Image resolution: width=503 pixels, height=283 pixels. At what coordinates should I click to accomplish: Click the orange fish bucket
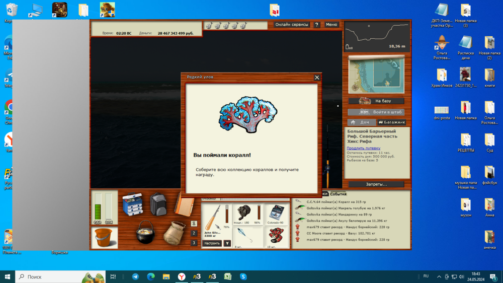click(105, 237)
